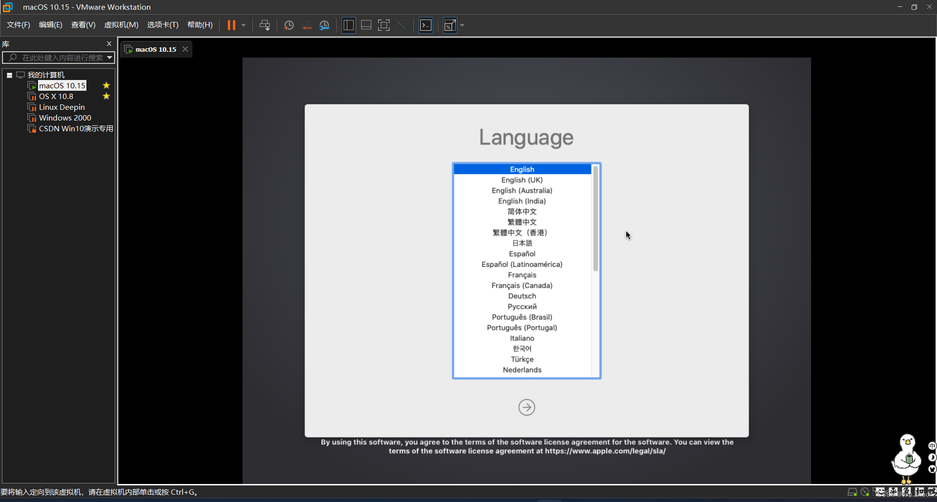Select Deutsch language
Screen dimensions: 937x502
click(x=522, y=296)
